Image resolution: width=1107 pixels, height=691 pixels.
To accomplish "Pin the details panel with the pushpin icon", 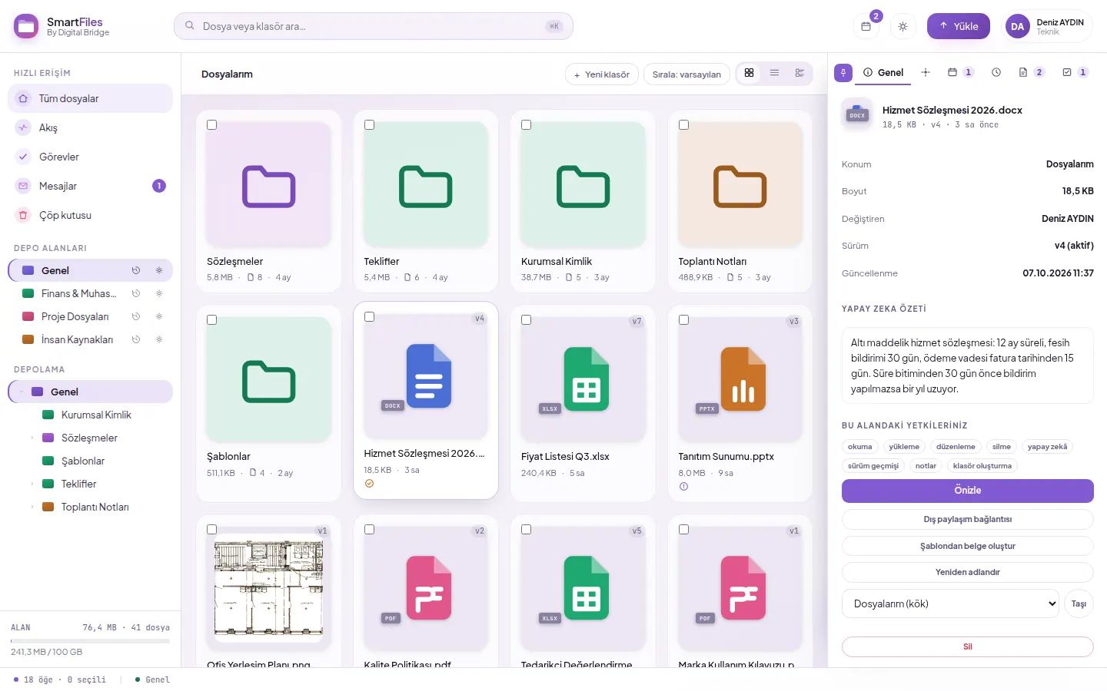I will 843,73.
